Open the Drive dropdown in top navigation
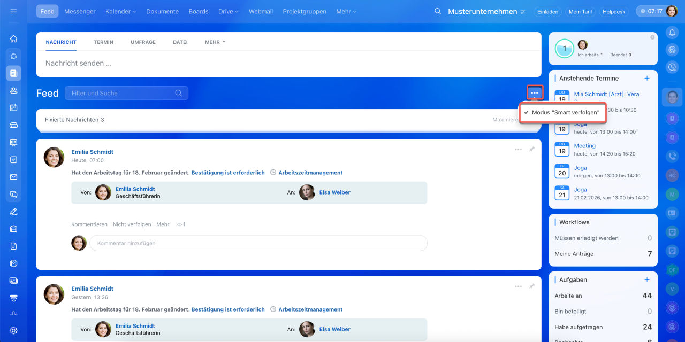 pos(228,11)
